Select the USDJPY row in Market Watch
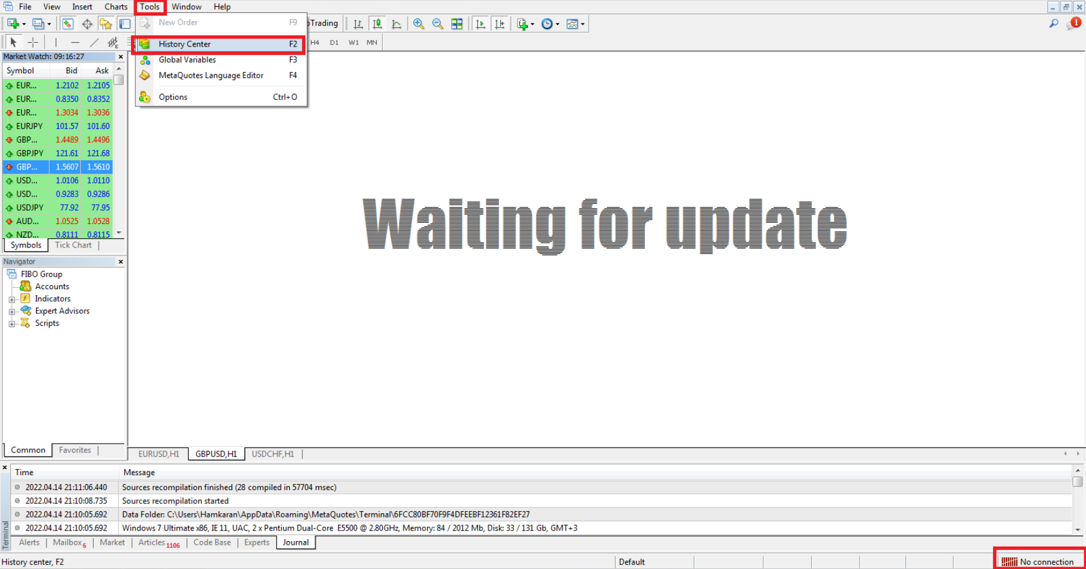Image resolution: width=1086 pixels, height=569 pixels. pyautogui.click(x=57, y=208)
